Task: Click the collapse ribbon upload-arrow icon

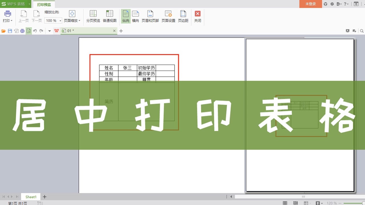Action: [x=356, y=4]
